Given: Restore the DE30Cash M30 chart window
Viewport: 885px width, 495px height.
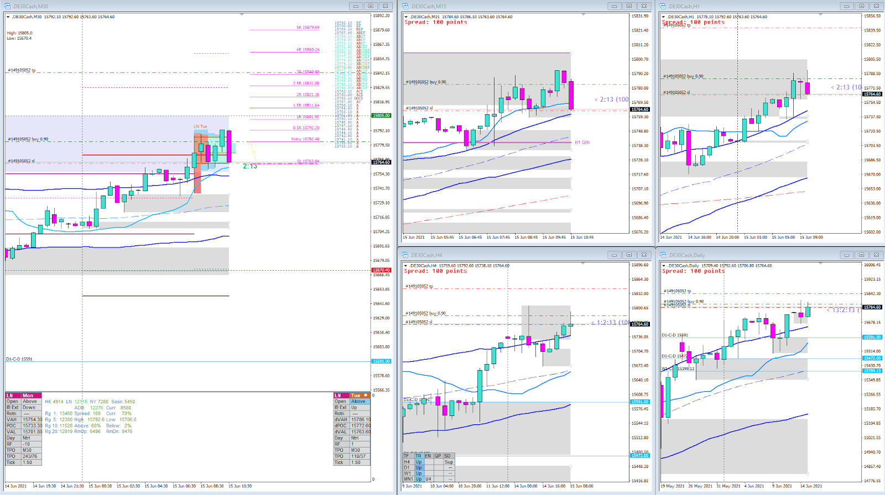Looking at the screenshot, I should [x=371, y=6].
